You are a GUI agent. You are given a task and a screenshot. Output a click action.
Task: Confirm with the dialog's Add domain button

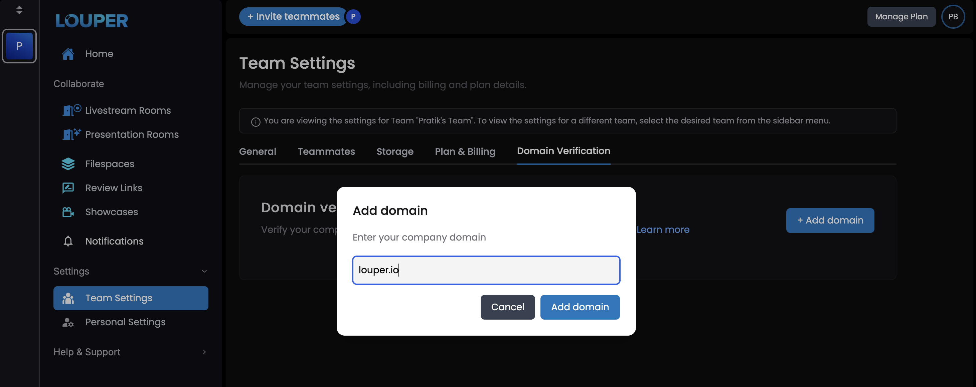coord(580,307)
